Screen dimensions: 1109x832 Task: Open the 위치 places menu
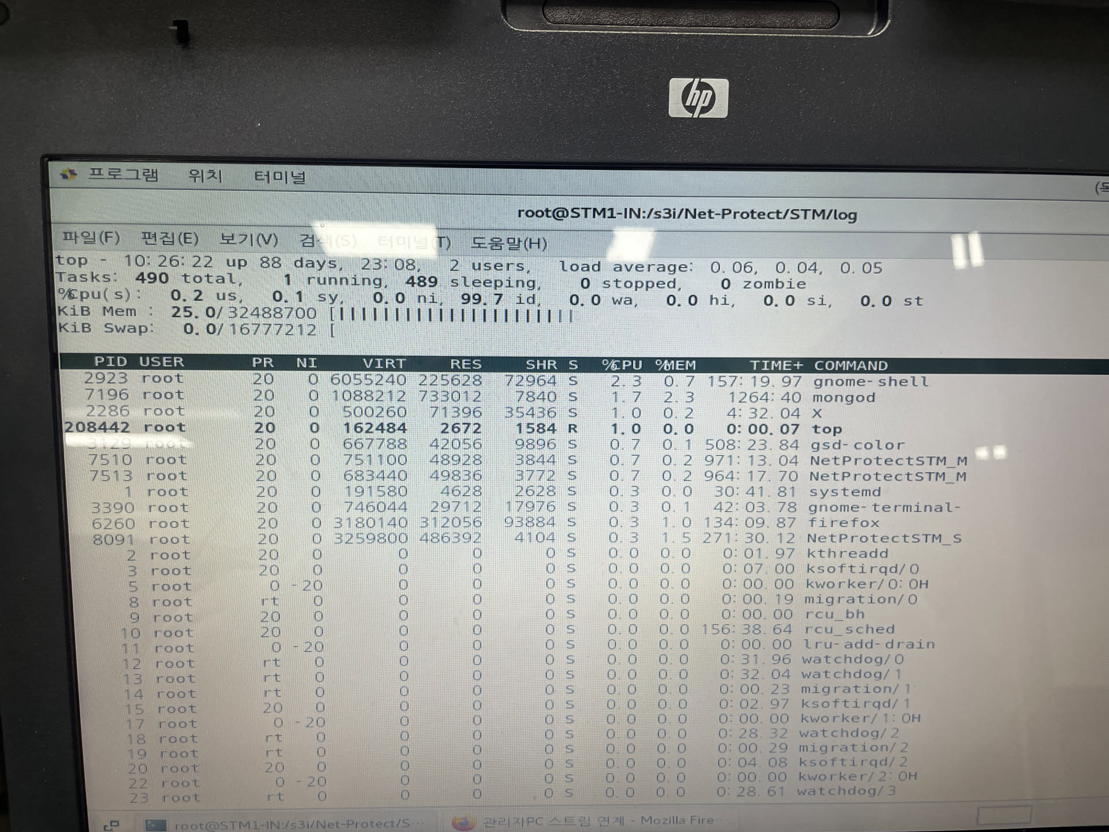tap(205, 176)
